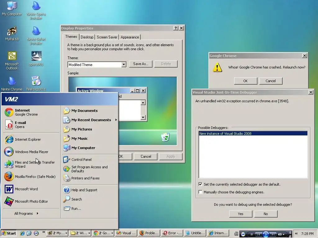The height and width of the screenshot is (238, 318).
Task: Open Microsoft Photo Editor from Start menu
Action: pyautogui.click(x=31, y=201)
